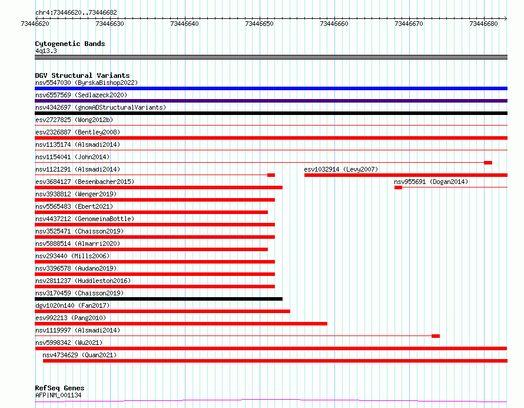Viewport: 524px width, 408px height.
Task: Open the DGV Structural Variants track heading
Action: click(82, 75)
